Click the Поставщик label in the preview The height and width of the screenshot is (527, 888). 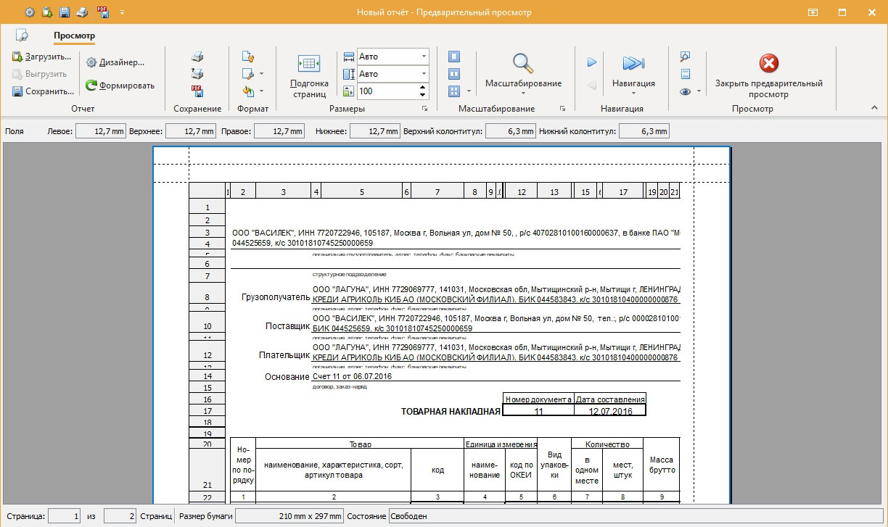click(x=287, y=326)
